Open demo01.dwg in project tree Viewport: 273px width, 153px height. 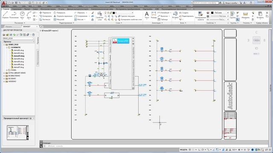(19, 50)
